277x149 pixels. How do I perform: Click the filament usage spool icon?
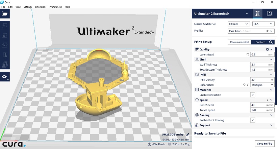(x=169, y=144)
